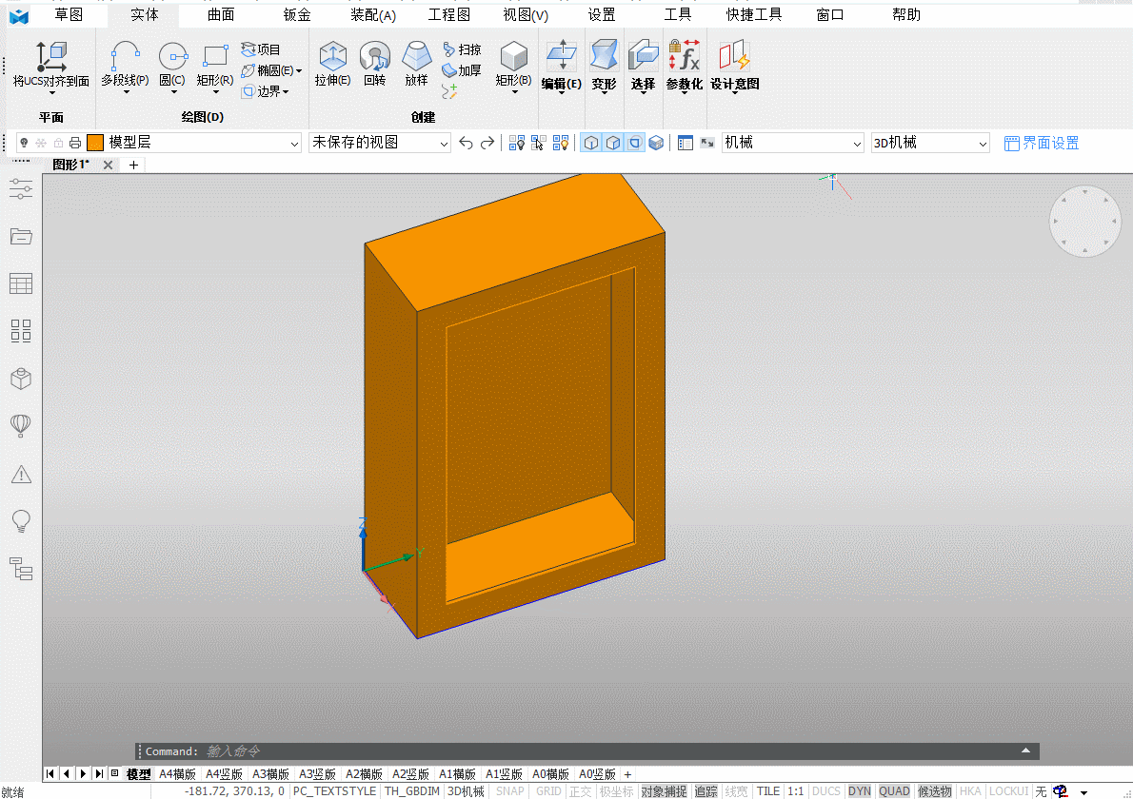
Task: Expand the 模型层 layer dropdown
Action: click(x=293, y=143)
